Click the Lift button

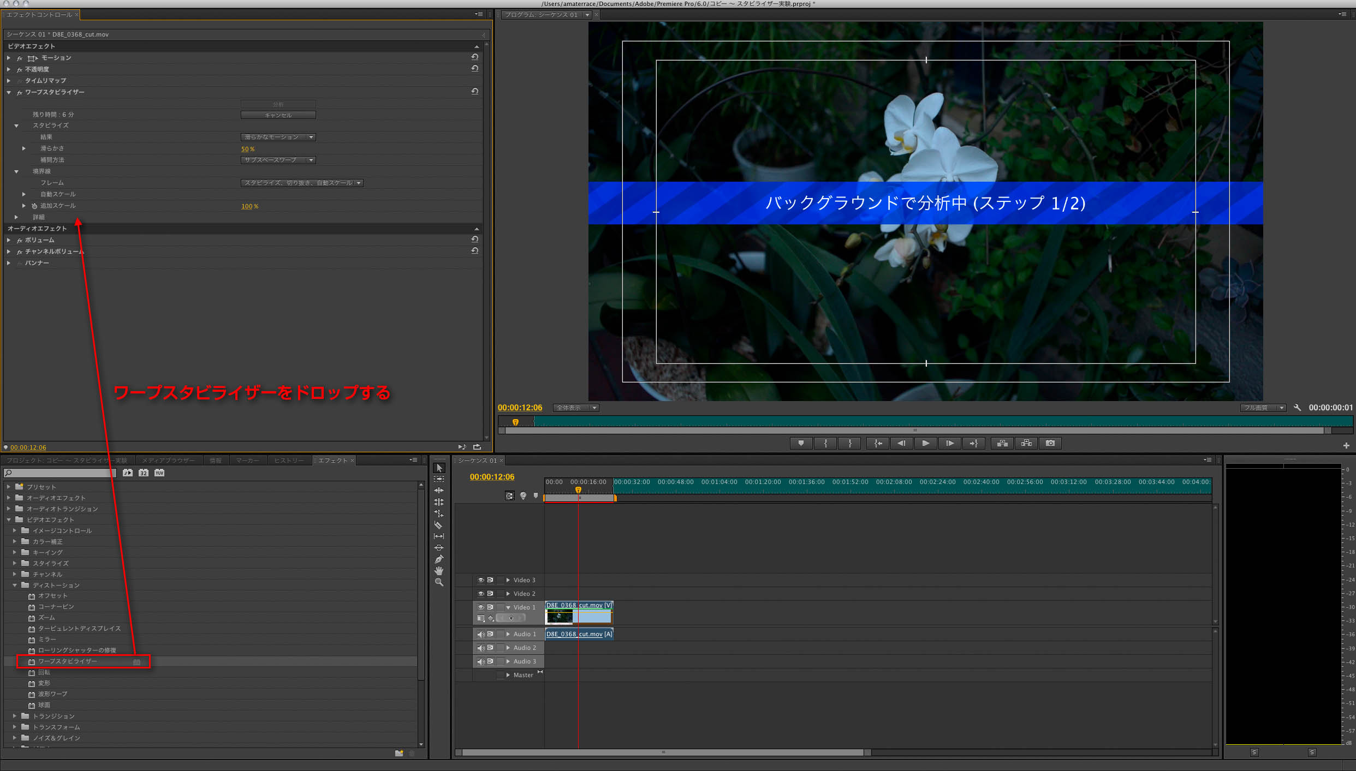1002,443
